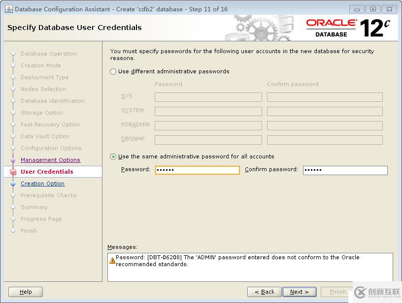This screenshot has width=402, height=303.
Task: Click the Password input field
Action: [x=198, y=170]
